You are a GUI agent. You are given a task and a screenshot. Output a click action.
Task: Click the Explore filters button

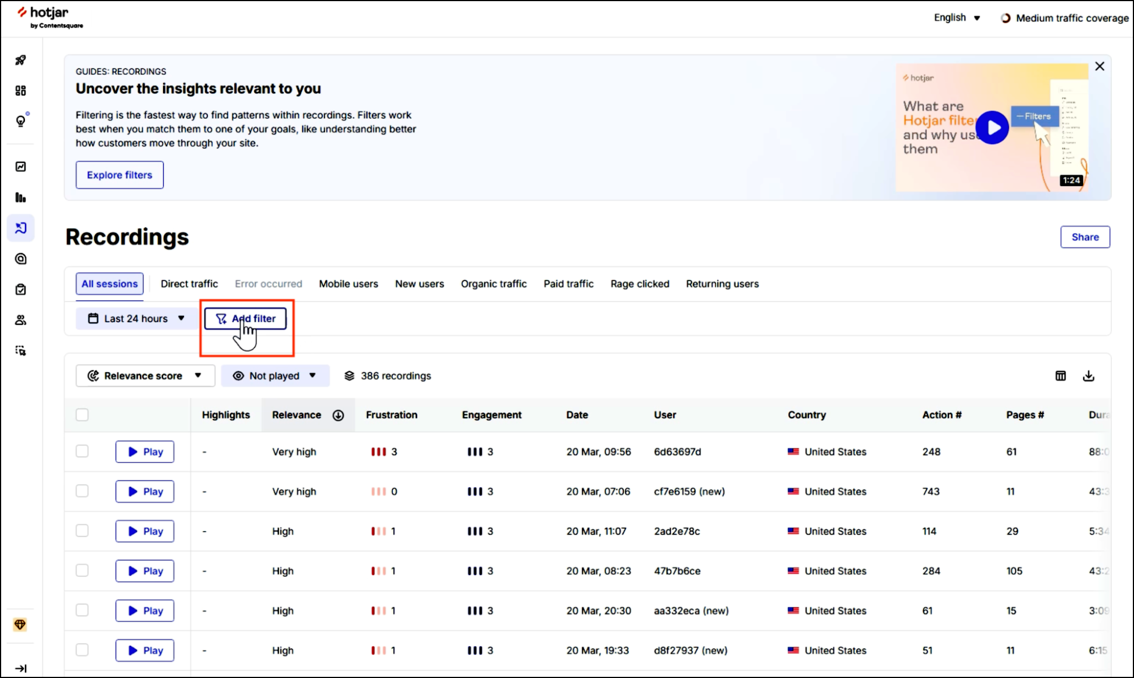pos(119,175)
